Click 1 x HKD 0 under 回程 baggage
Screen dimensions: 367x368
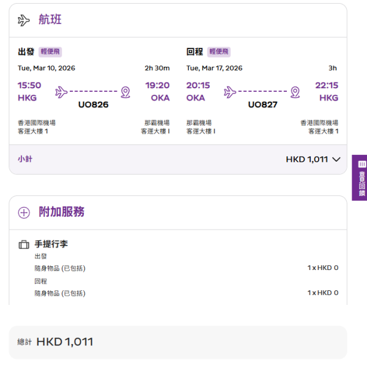(323, 293)
